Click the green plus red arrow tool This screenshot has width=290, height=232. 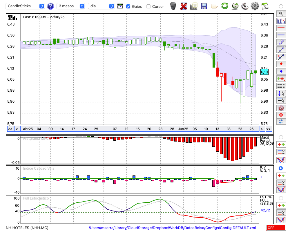pos(281,79)
